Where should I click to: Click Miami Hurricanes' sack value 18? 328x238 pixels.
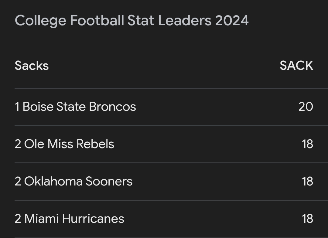307,219
